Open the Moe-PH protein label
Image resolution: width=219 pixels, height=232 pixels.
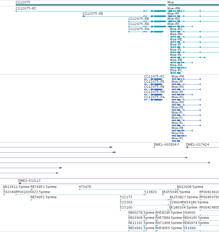[x=178, y=102]
